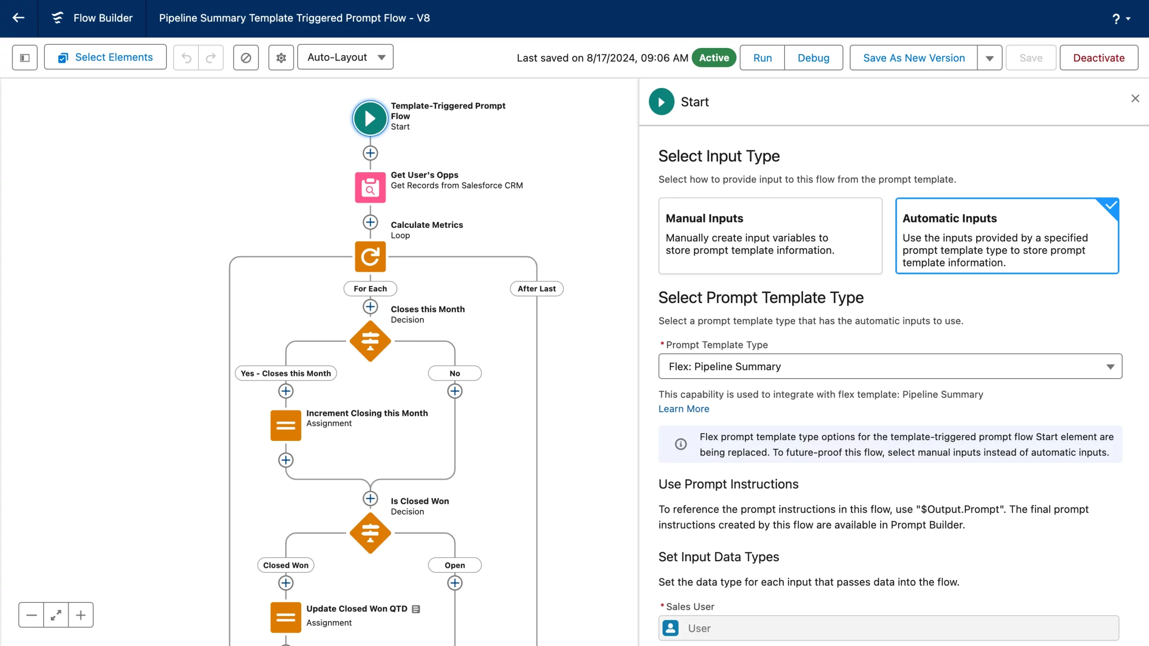Screen dimensions: 1149x646
Task: Click the fit-to-screen zoom icon
Action: pos(56,615)
